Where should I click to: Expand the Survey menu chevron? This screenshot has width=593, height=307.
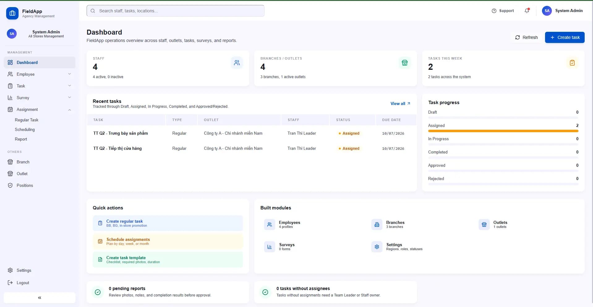tap(70, 97)
